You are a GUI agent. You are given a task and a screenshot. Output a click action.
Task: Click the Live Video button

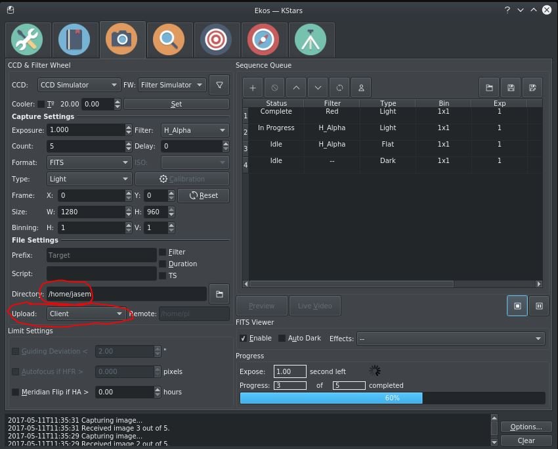coord(315,306)
